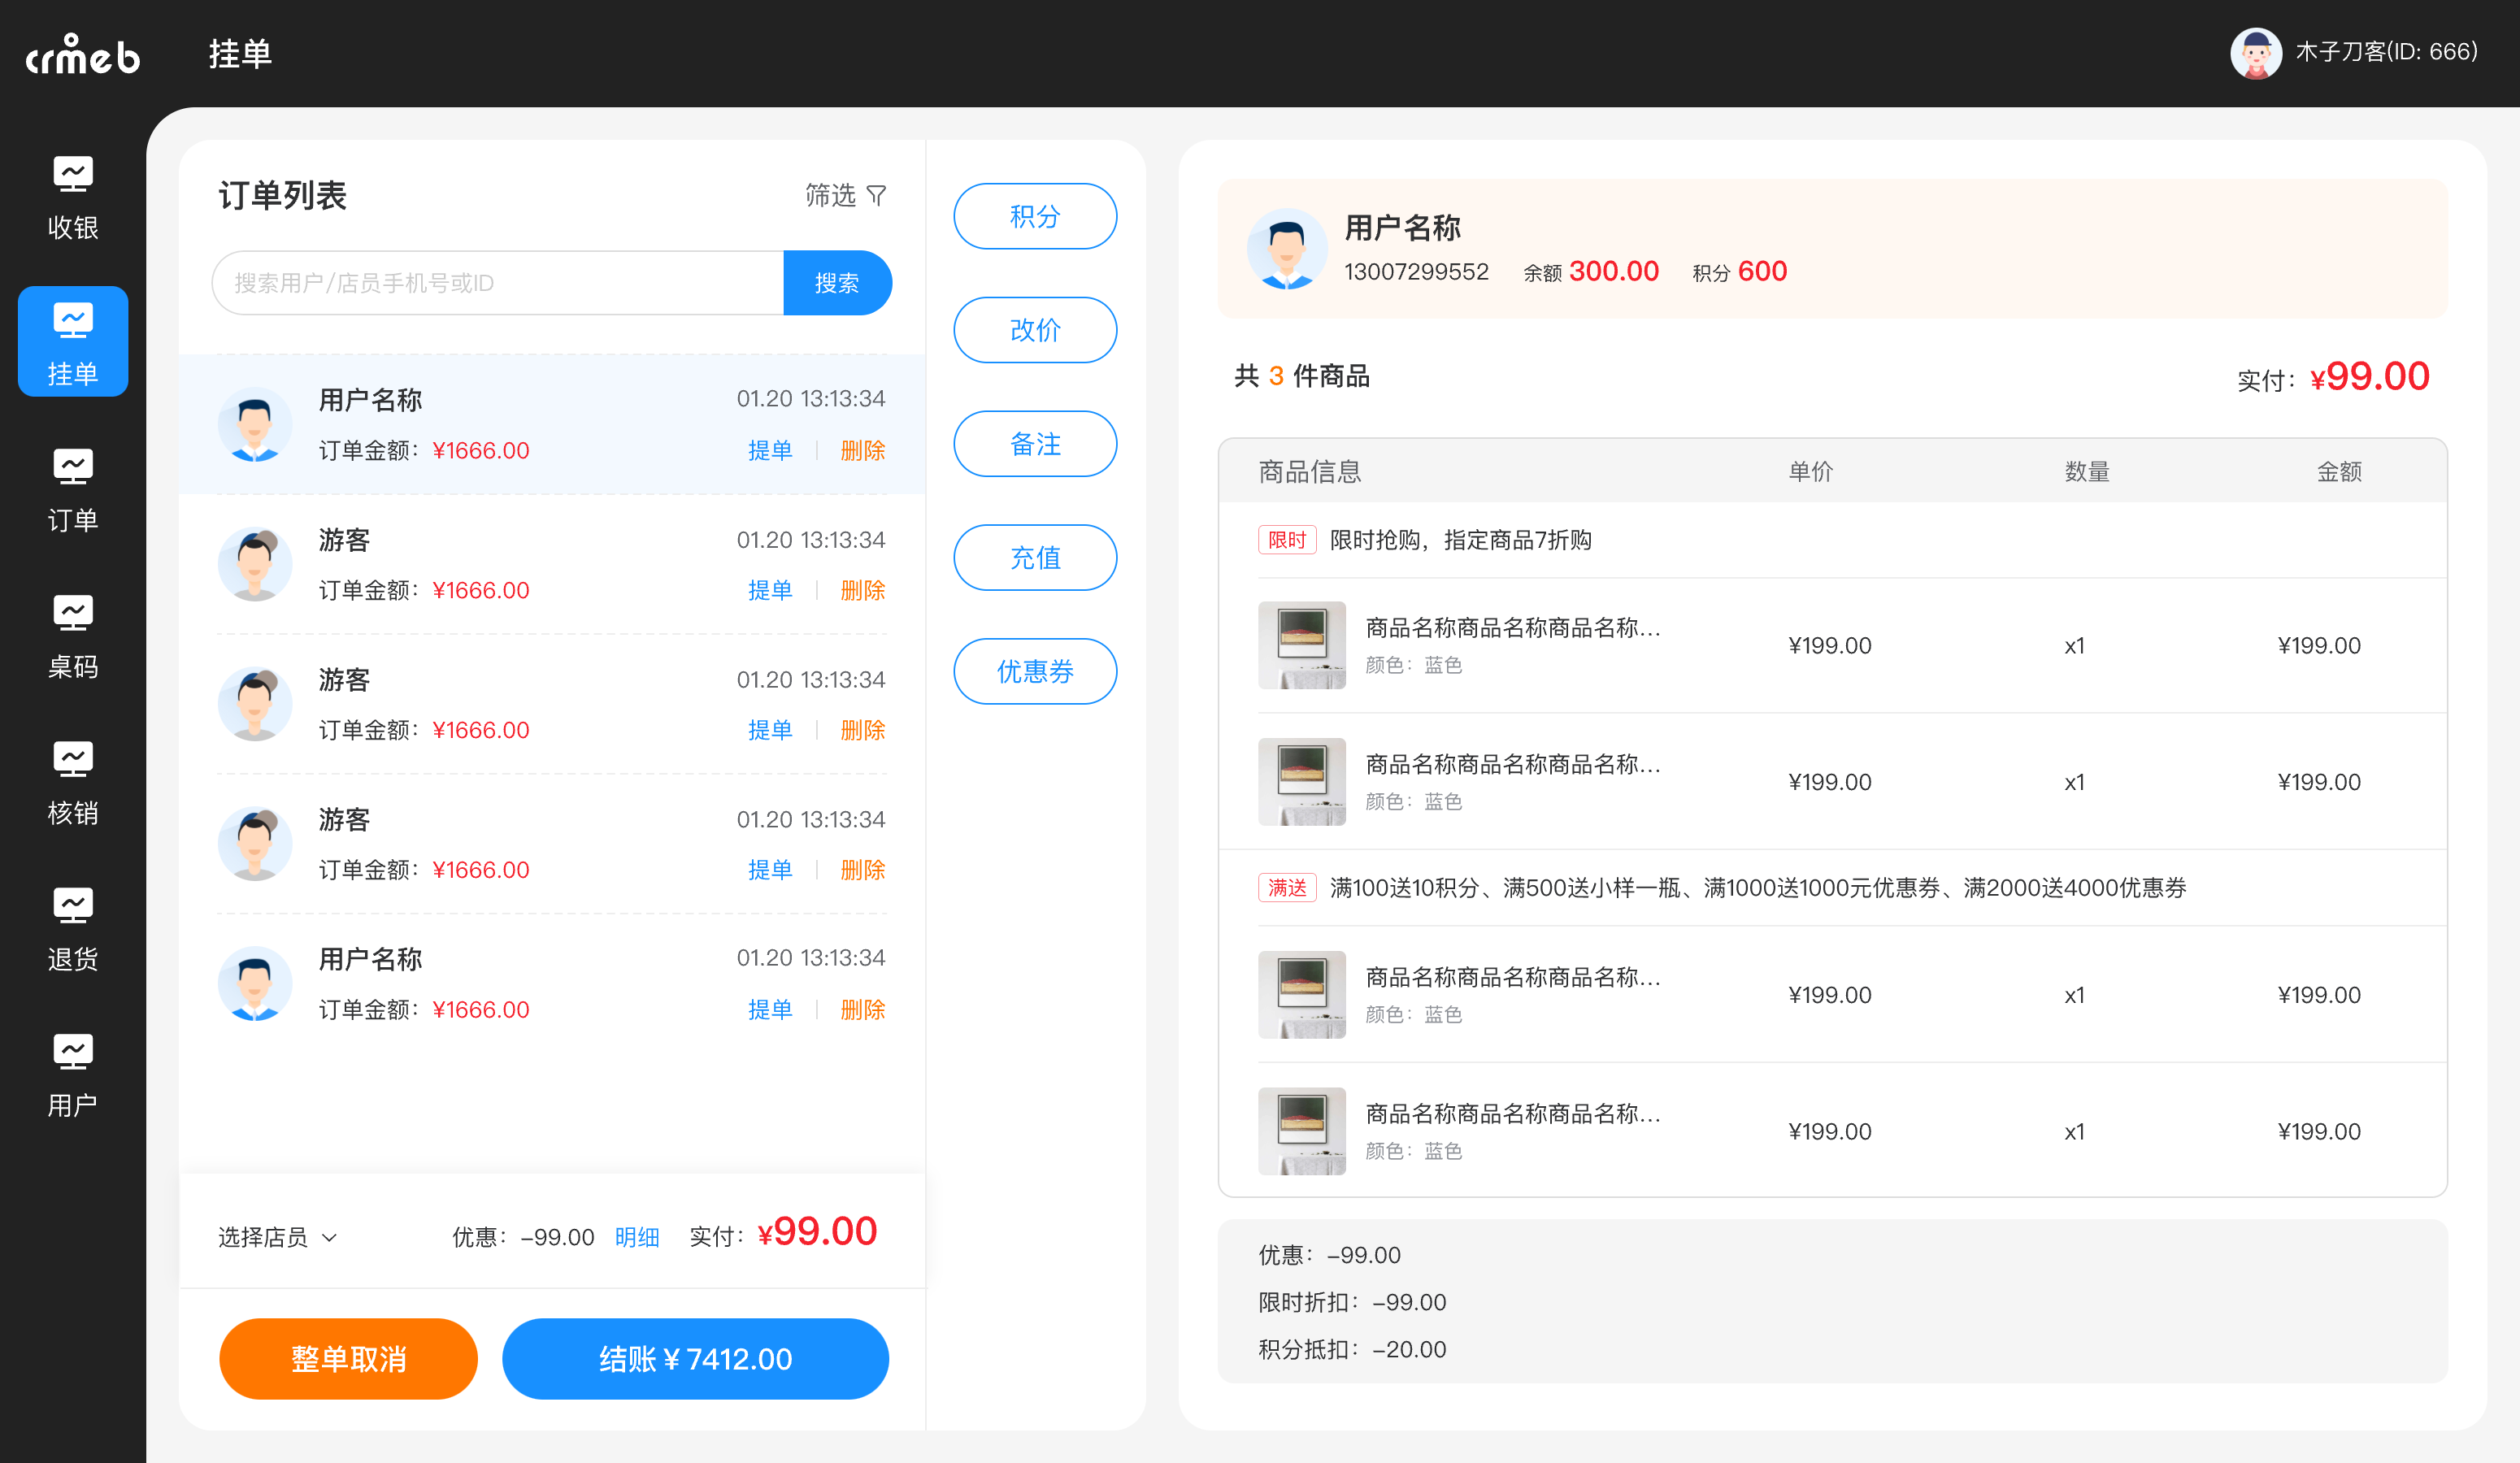Click the 数量 column header
The width and height of the screenshot is (2520, 1463).
tap(2086, 471)
